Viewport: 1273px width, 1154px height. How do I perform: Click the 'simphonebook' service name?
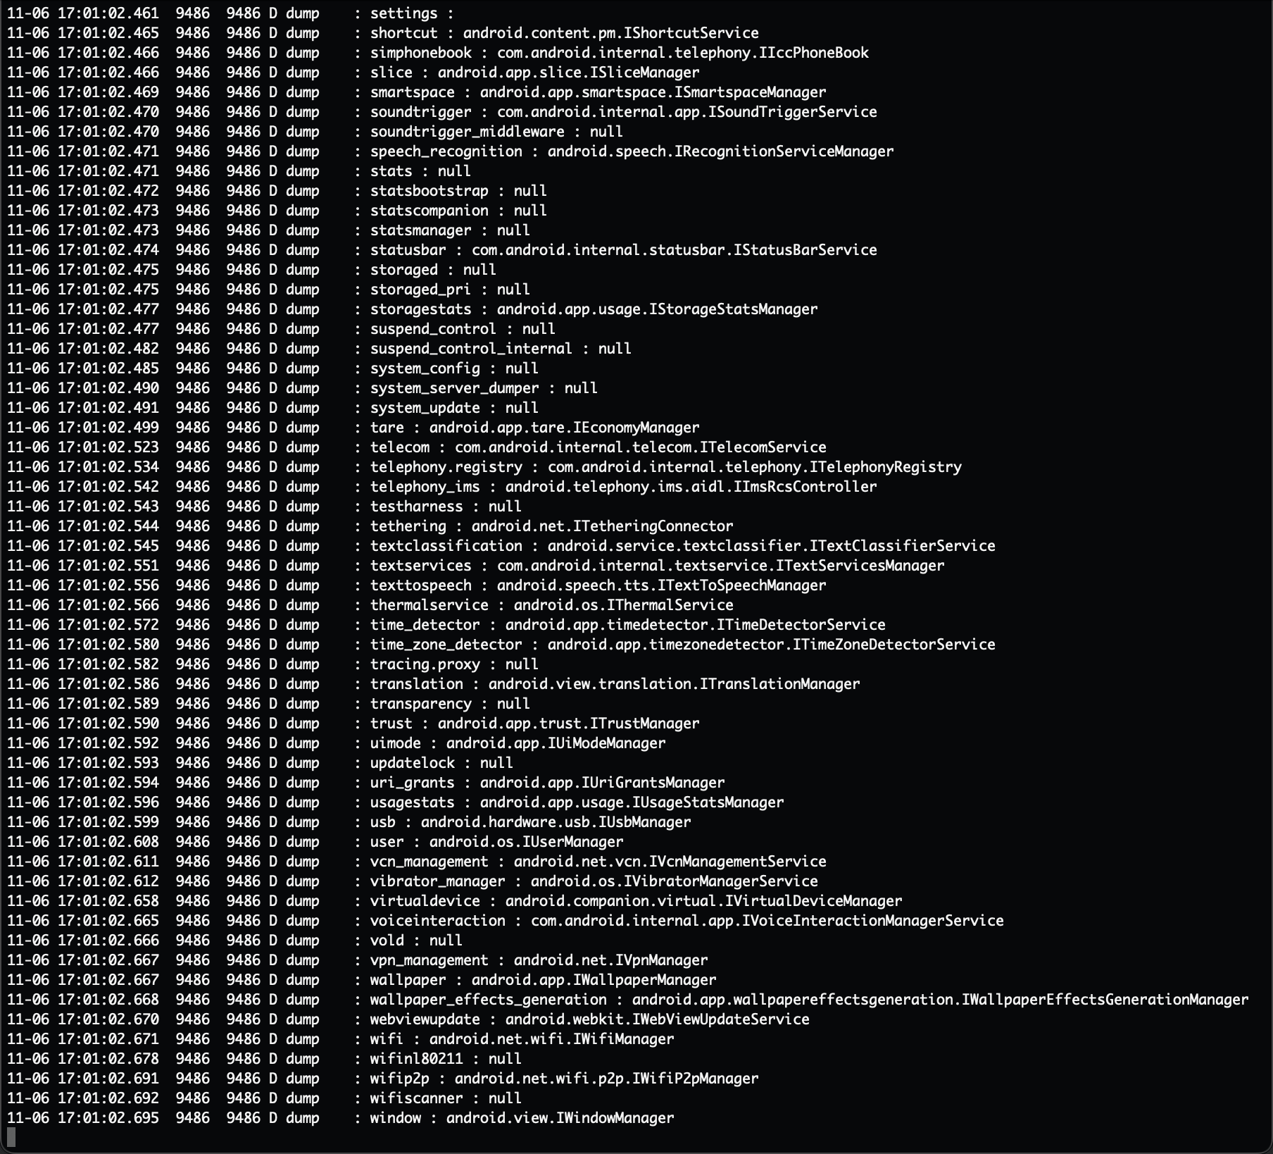421,53
